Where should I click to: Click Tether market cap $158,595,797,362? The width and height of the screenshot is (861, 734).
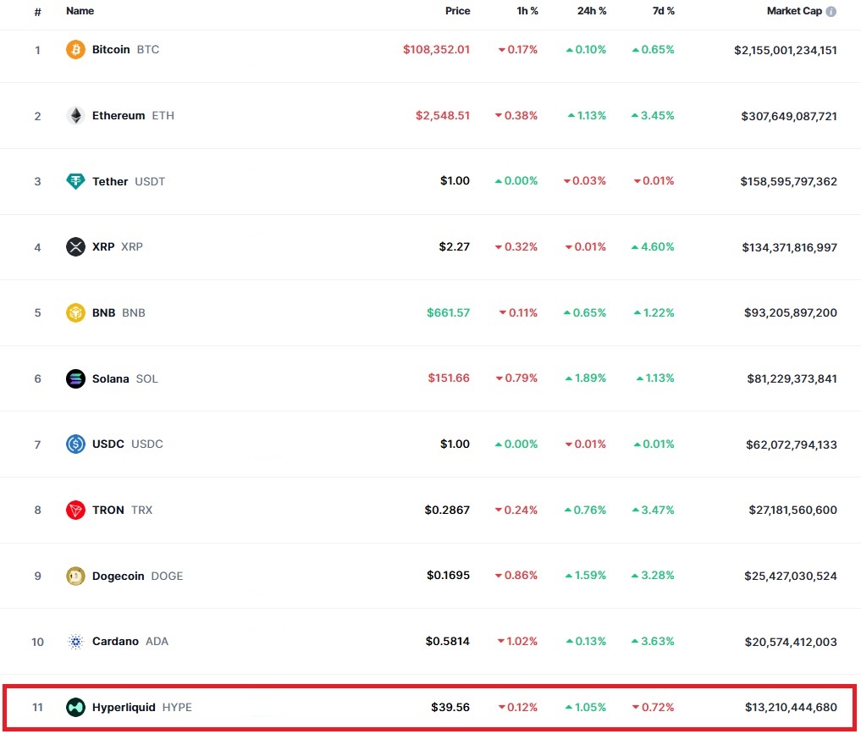pyautogui.click(x=788, y=181)
